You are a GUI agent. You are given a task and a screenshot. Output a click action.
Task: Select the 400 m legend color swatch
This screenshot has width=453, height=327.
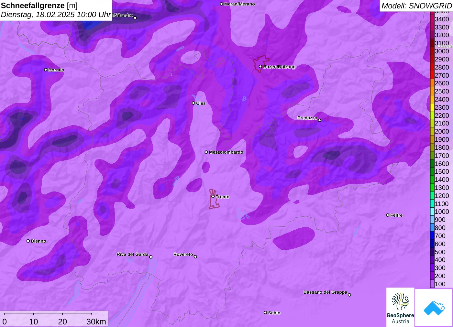tap(432, 260)
